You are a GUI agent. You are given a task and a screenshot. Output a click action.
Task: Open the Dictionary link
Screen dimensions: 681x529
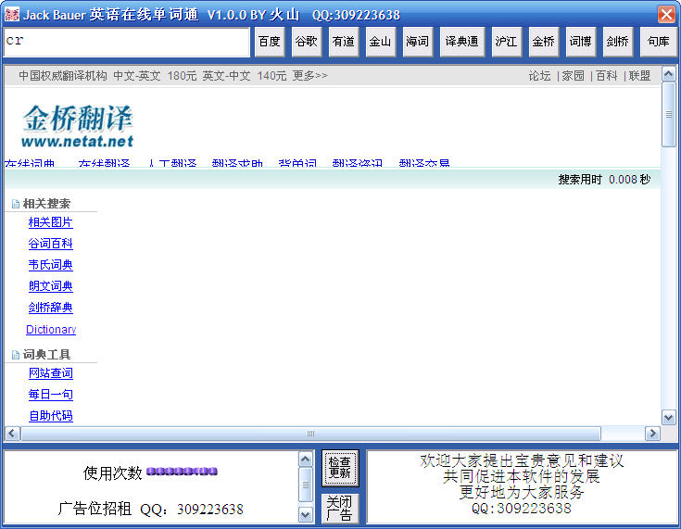tap(51, 330)
